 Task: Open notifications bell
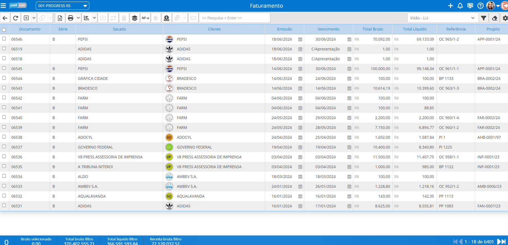tap(460, 6)
